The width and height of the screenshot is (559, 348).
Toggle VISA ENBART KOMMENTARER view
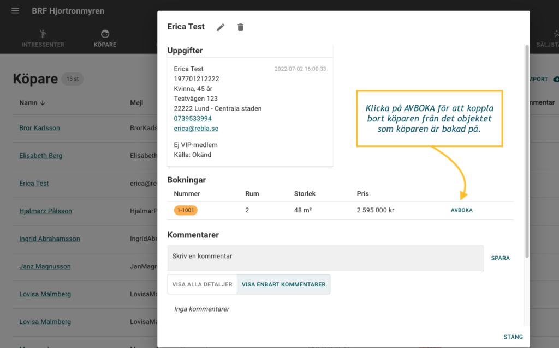[283, 284]
